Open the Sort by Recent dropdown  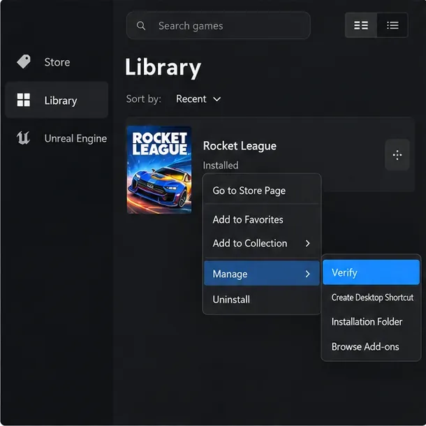click(198, 99)
